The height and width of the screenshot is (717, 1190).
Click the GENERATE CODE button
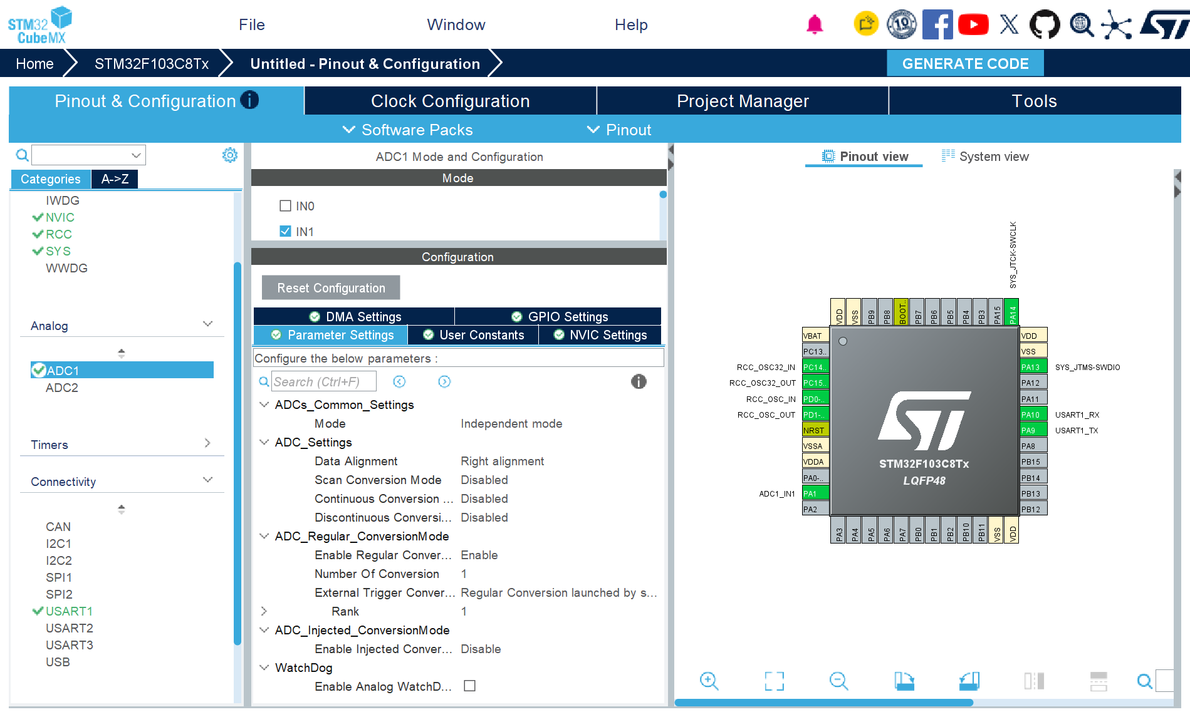tap(965, 63)
